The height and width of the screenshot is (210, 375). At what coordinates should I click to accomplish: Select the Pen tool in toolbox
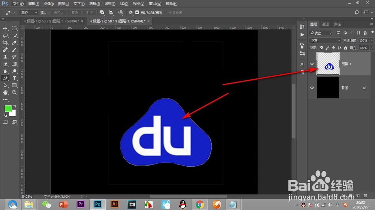tap(5, 78)
